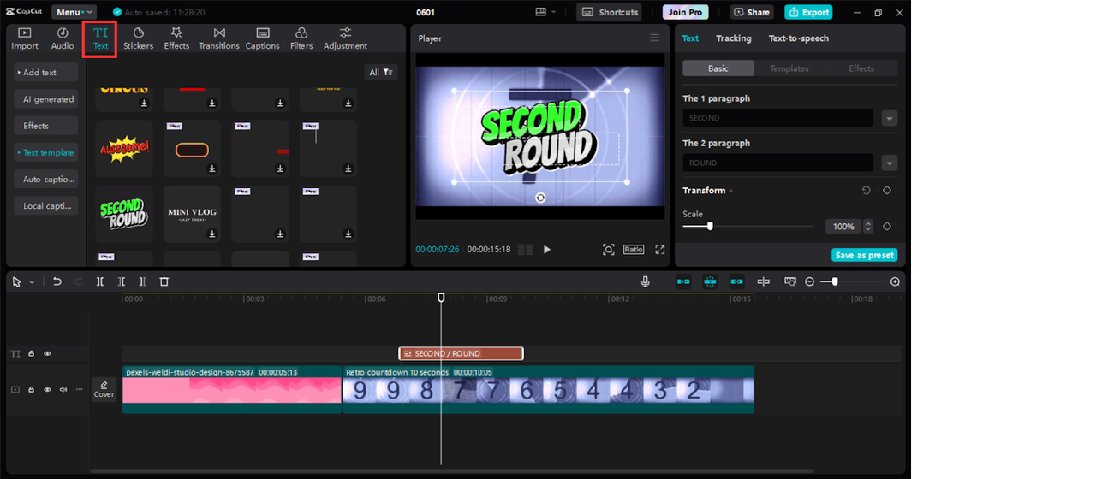Toggle clip linkage in the timeline
Screen dimensions: 1096x479
(736, 281)
